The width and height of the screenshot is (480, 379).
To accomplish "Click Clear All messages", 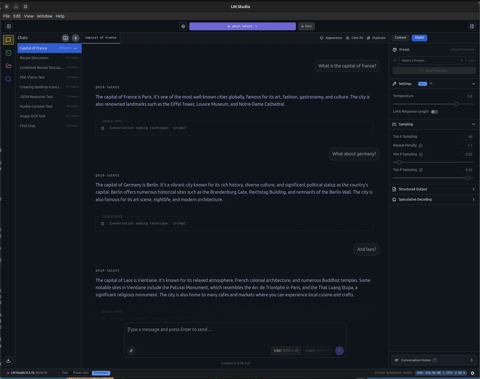I will tap(354, 38).
